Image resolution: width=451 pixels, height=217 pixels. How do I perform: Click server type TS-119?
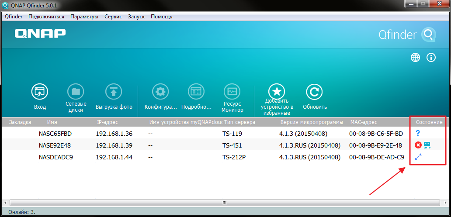tap(232, 134)
